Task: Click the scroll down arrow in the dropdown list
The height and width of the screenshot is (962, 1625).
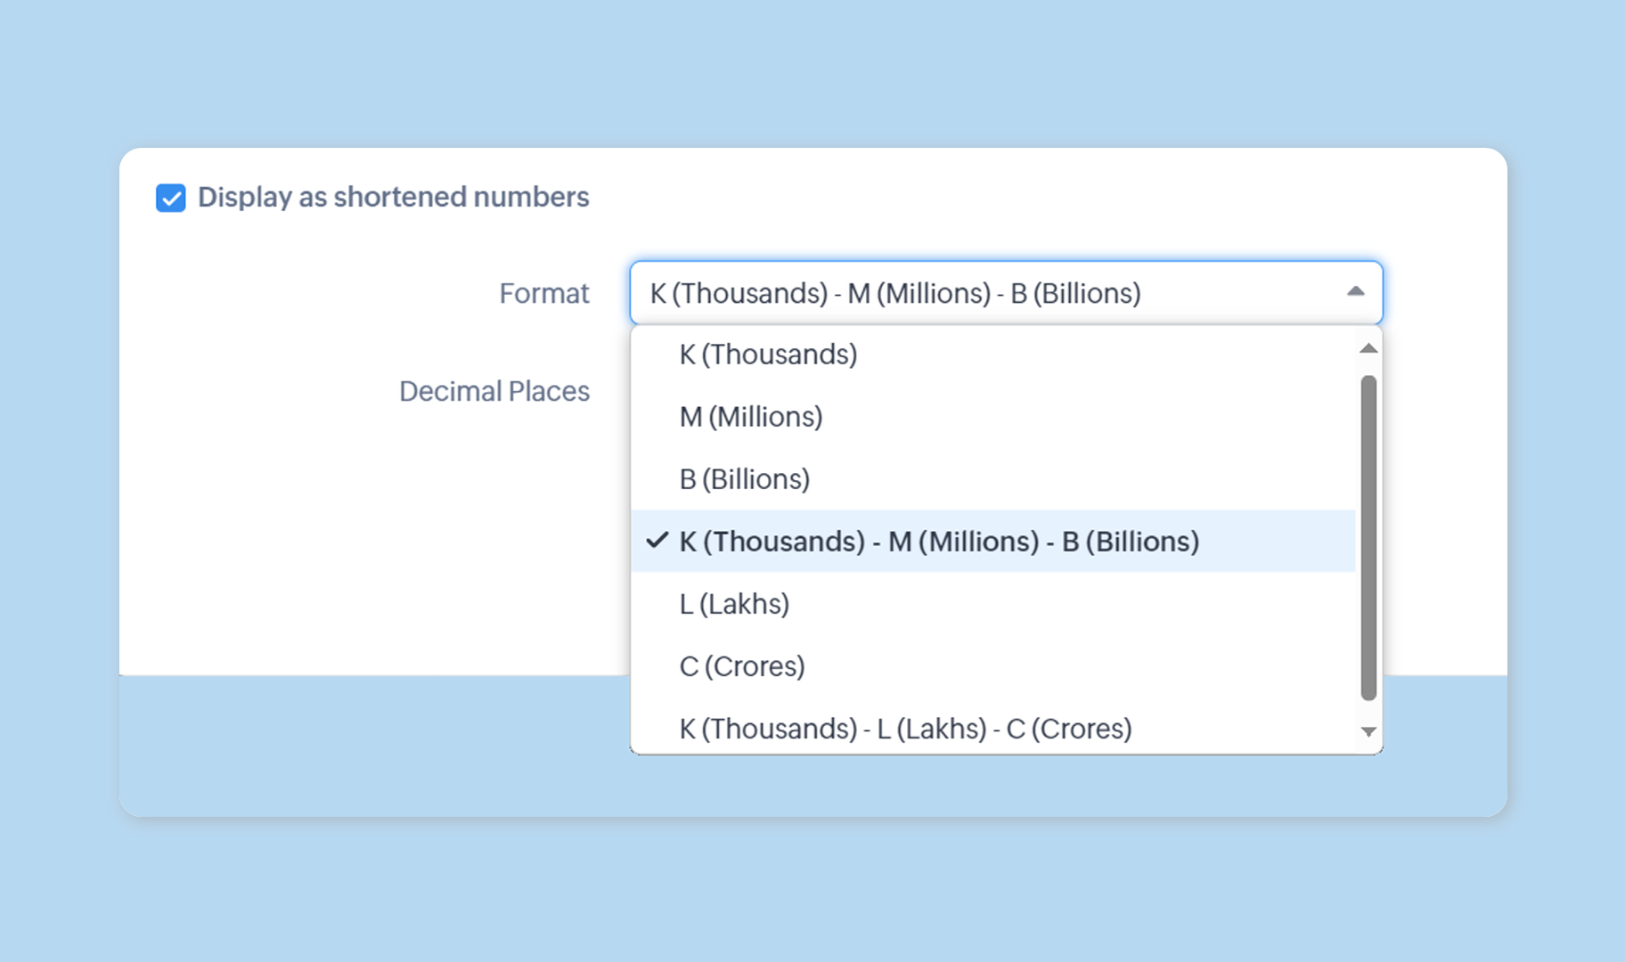Action: (x=1368, y=732)
